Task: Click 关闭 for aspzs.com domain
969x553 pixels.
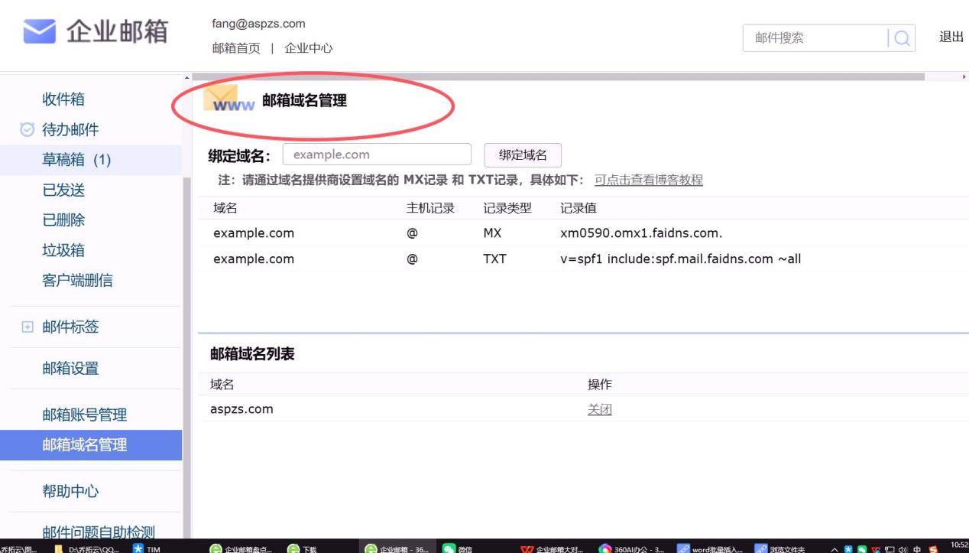Action: click(599, 409)
